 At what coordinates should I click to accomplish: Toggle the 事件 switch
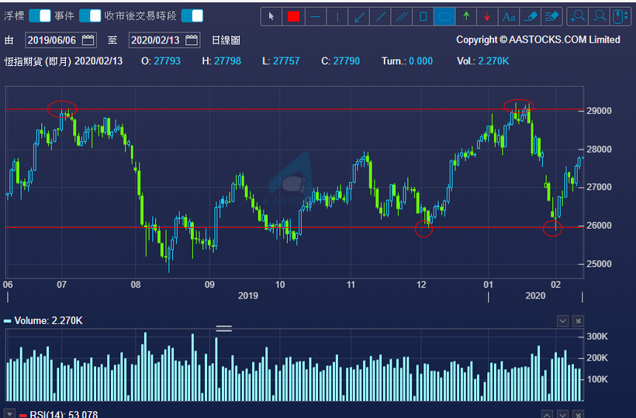[90, 16]
